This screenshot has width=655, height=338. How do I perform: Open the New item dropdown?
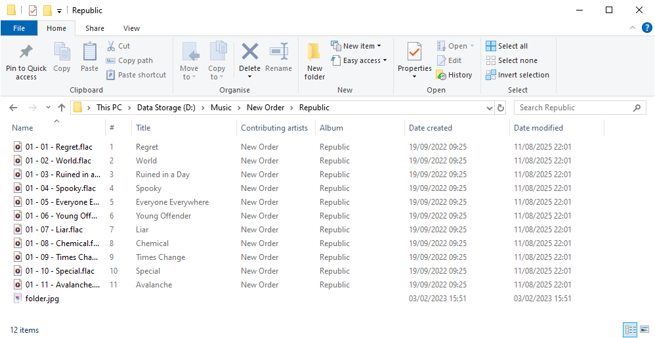(379, 46)
